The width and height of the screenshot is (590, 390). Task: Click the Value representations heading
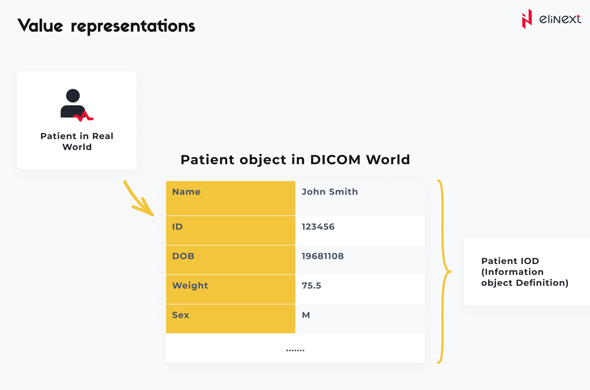click(x=106, y=26)
